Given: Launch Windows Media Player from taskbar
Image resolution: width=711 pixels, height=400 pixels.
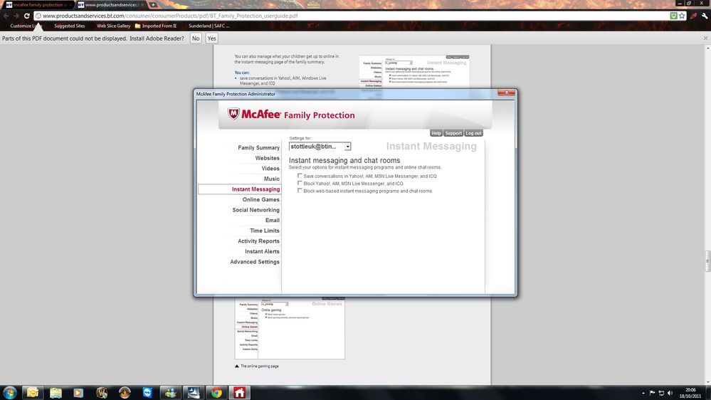Looking at the screenshot, I should coord(78,393).
